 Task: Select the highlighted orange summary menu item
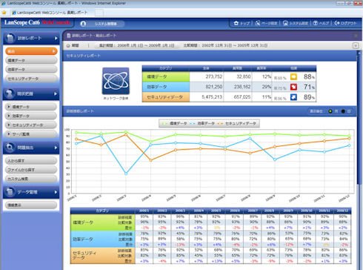tap(31, 51)
